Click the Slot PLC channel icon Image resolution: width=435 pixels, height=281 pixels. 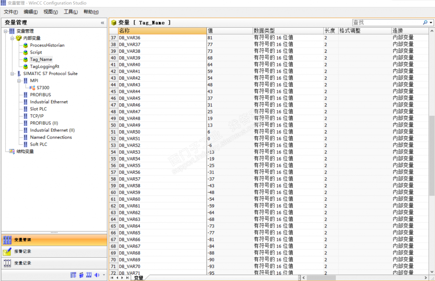point(25,109)
